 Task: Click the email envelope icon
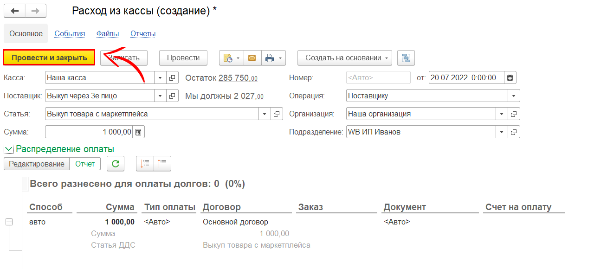tap(252, 58)
